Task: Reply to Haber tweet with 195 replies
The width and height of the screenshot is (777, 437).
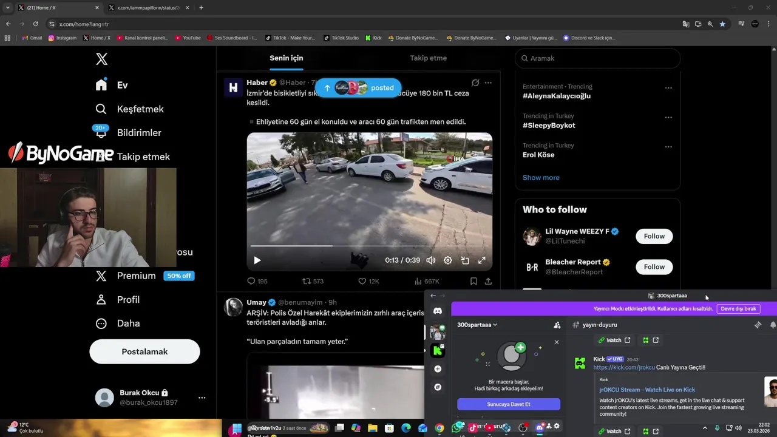Action: click(257, 281)
